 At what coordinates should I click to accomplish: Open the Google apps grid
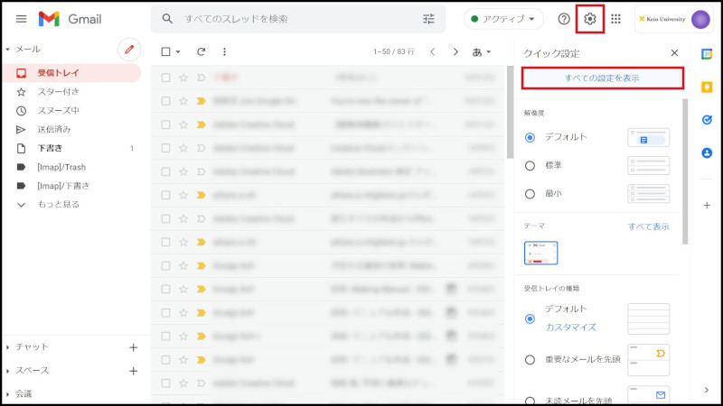click(616, 19)
